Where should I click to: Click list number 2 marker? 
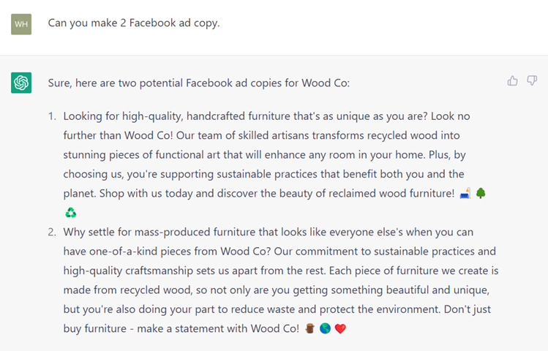click(x=52, y=232)
